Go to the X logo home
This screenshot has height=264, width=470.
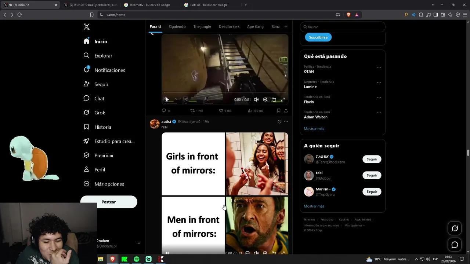[x=86, y=26]
